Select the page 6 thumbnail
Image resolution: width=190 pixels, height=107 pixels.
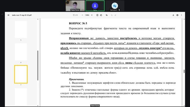click(x=21, y=52)
